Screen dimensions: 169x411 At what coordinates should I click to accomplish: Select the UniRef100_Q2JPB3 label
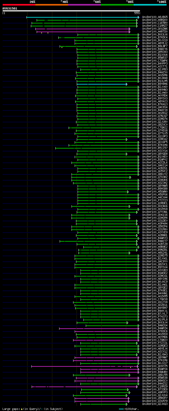pyautogui.click(x=155, y=70)
